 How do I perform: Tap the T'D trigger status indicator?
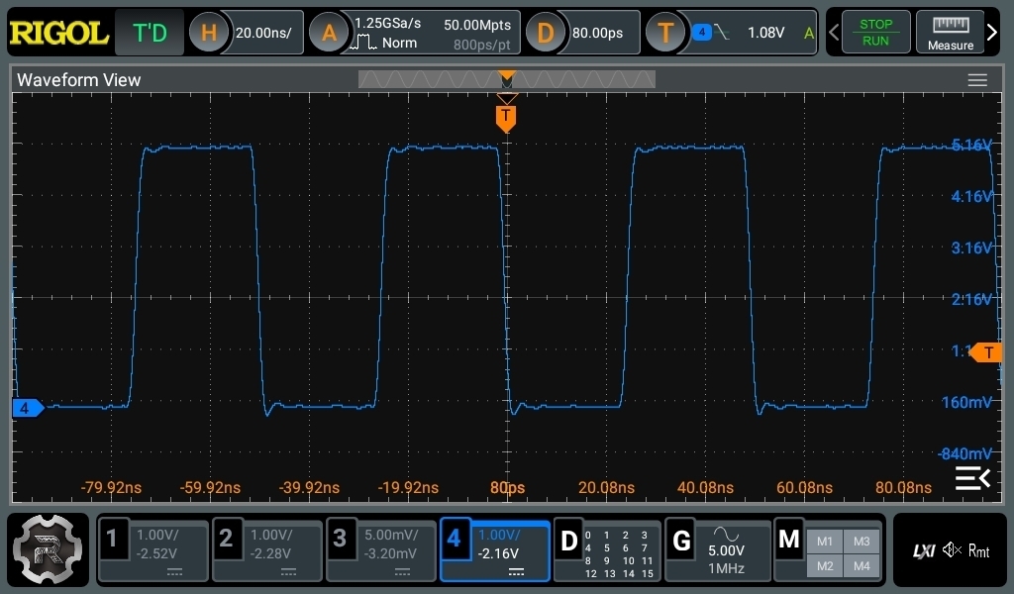point(150,33)
